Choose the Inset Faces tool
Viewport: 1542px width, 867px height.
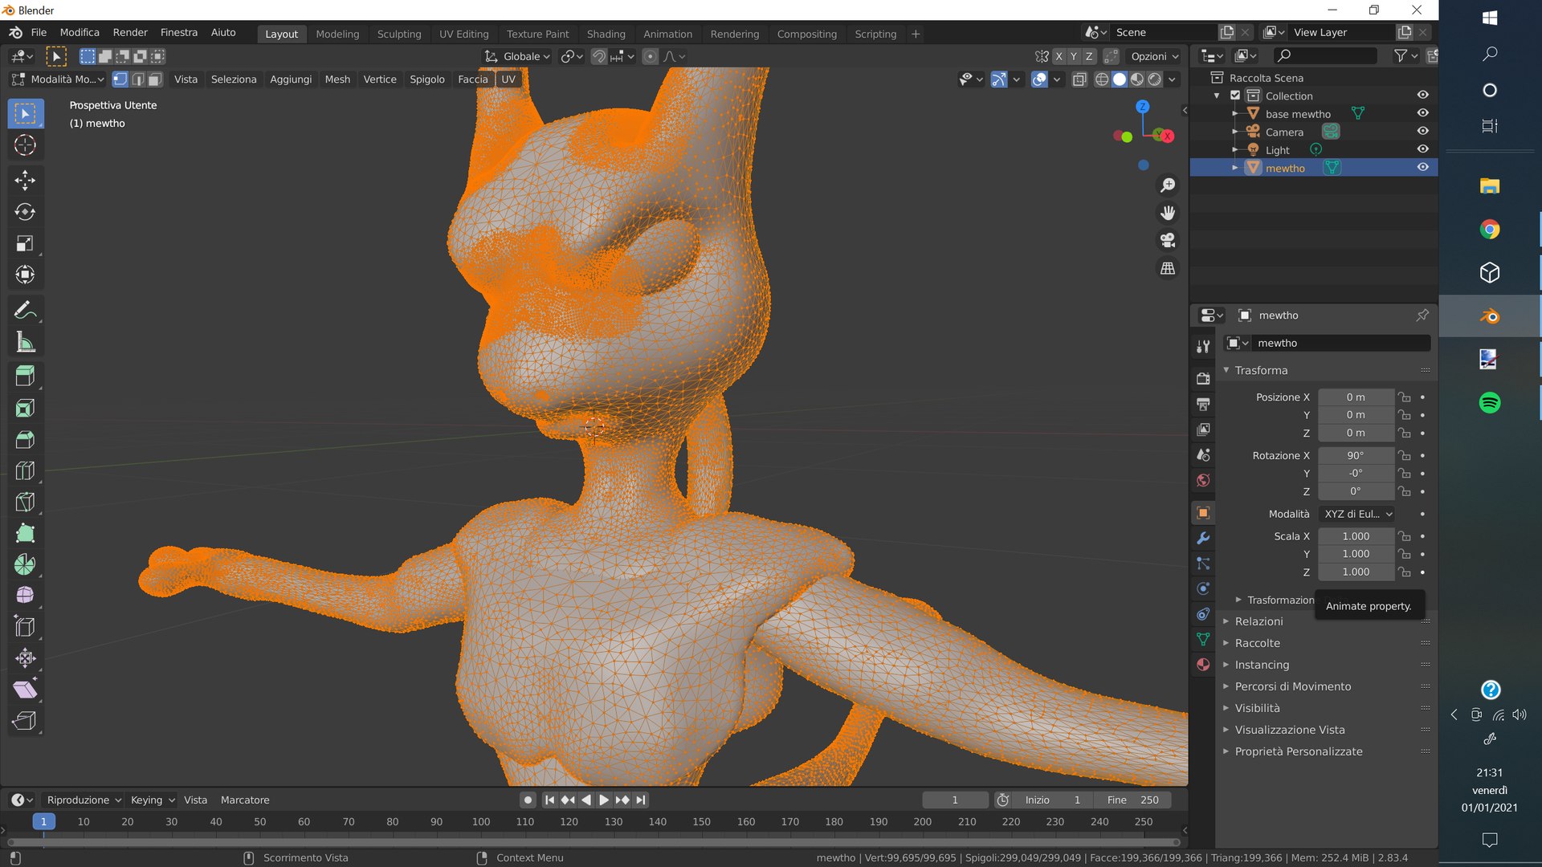[25, 408]
